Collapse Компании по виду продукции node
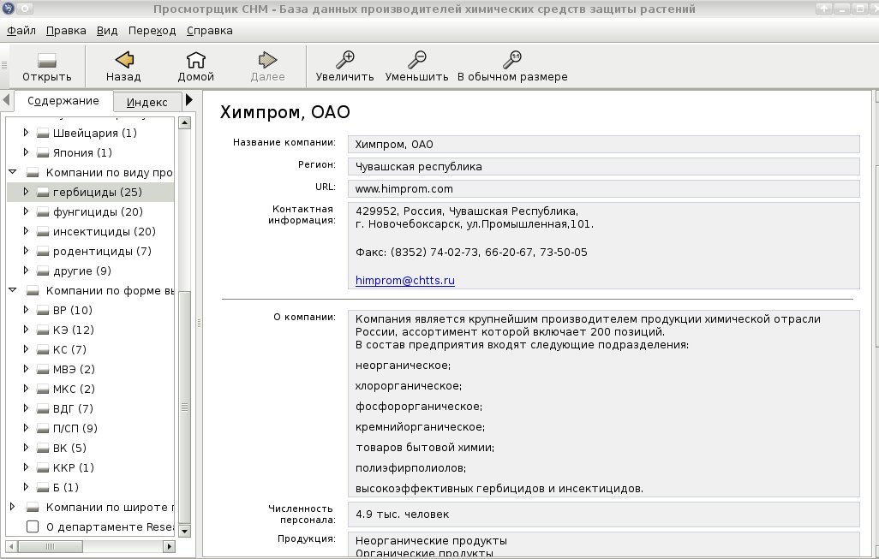879x559 pixels. [12, 172]
